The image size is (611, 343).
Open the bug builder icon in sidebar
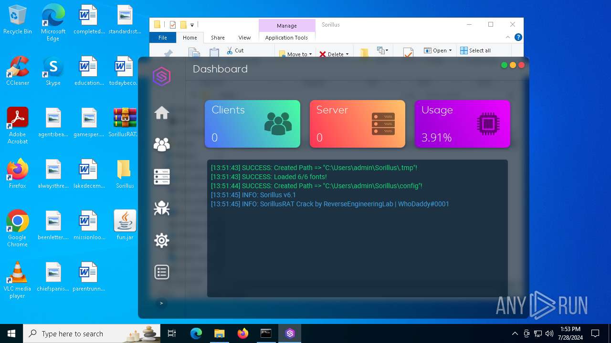tap(162, 208)
